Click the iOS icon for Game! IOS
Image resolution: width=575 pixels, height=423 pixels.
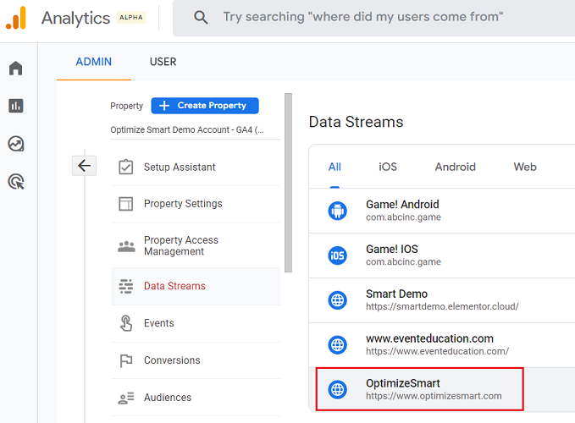tap(337, 255)
